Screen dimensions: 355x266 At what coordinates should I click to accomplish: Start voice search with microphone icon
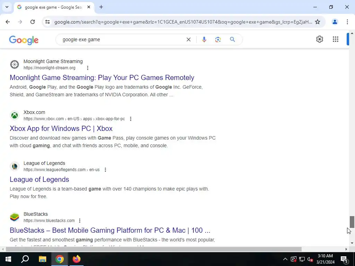click(204, 39)
